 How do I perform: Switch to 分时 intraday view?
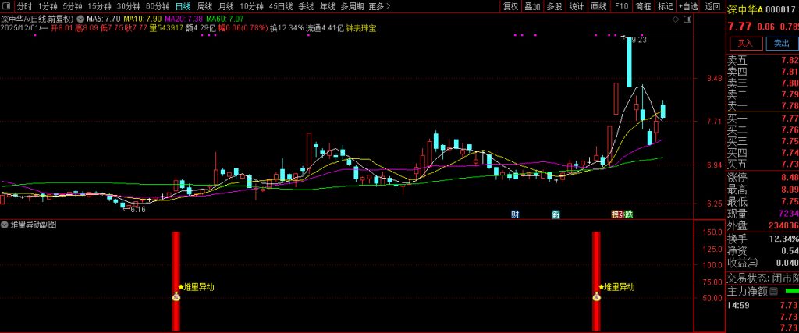(x=24, y=6)
